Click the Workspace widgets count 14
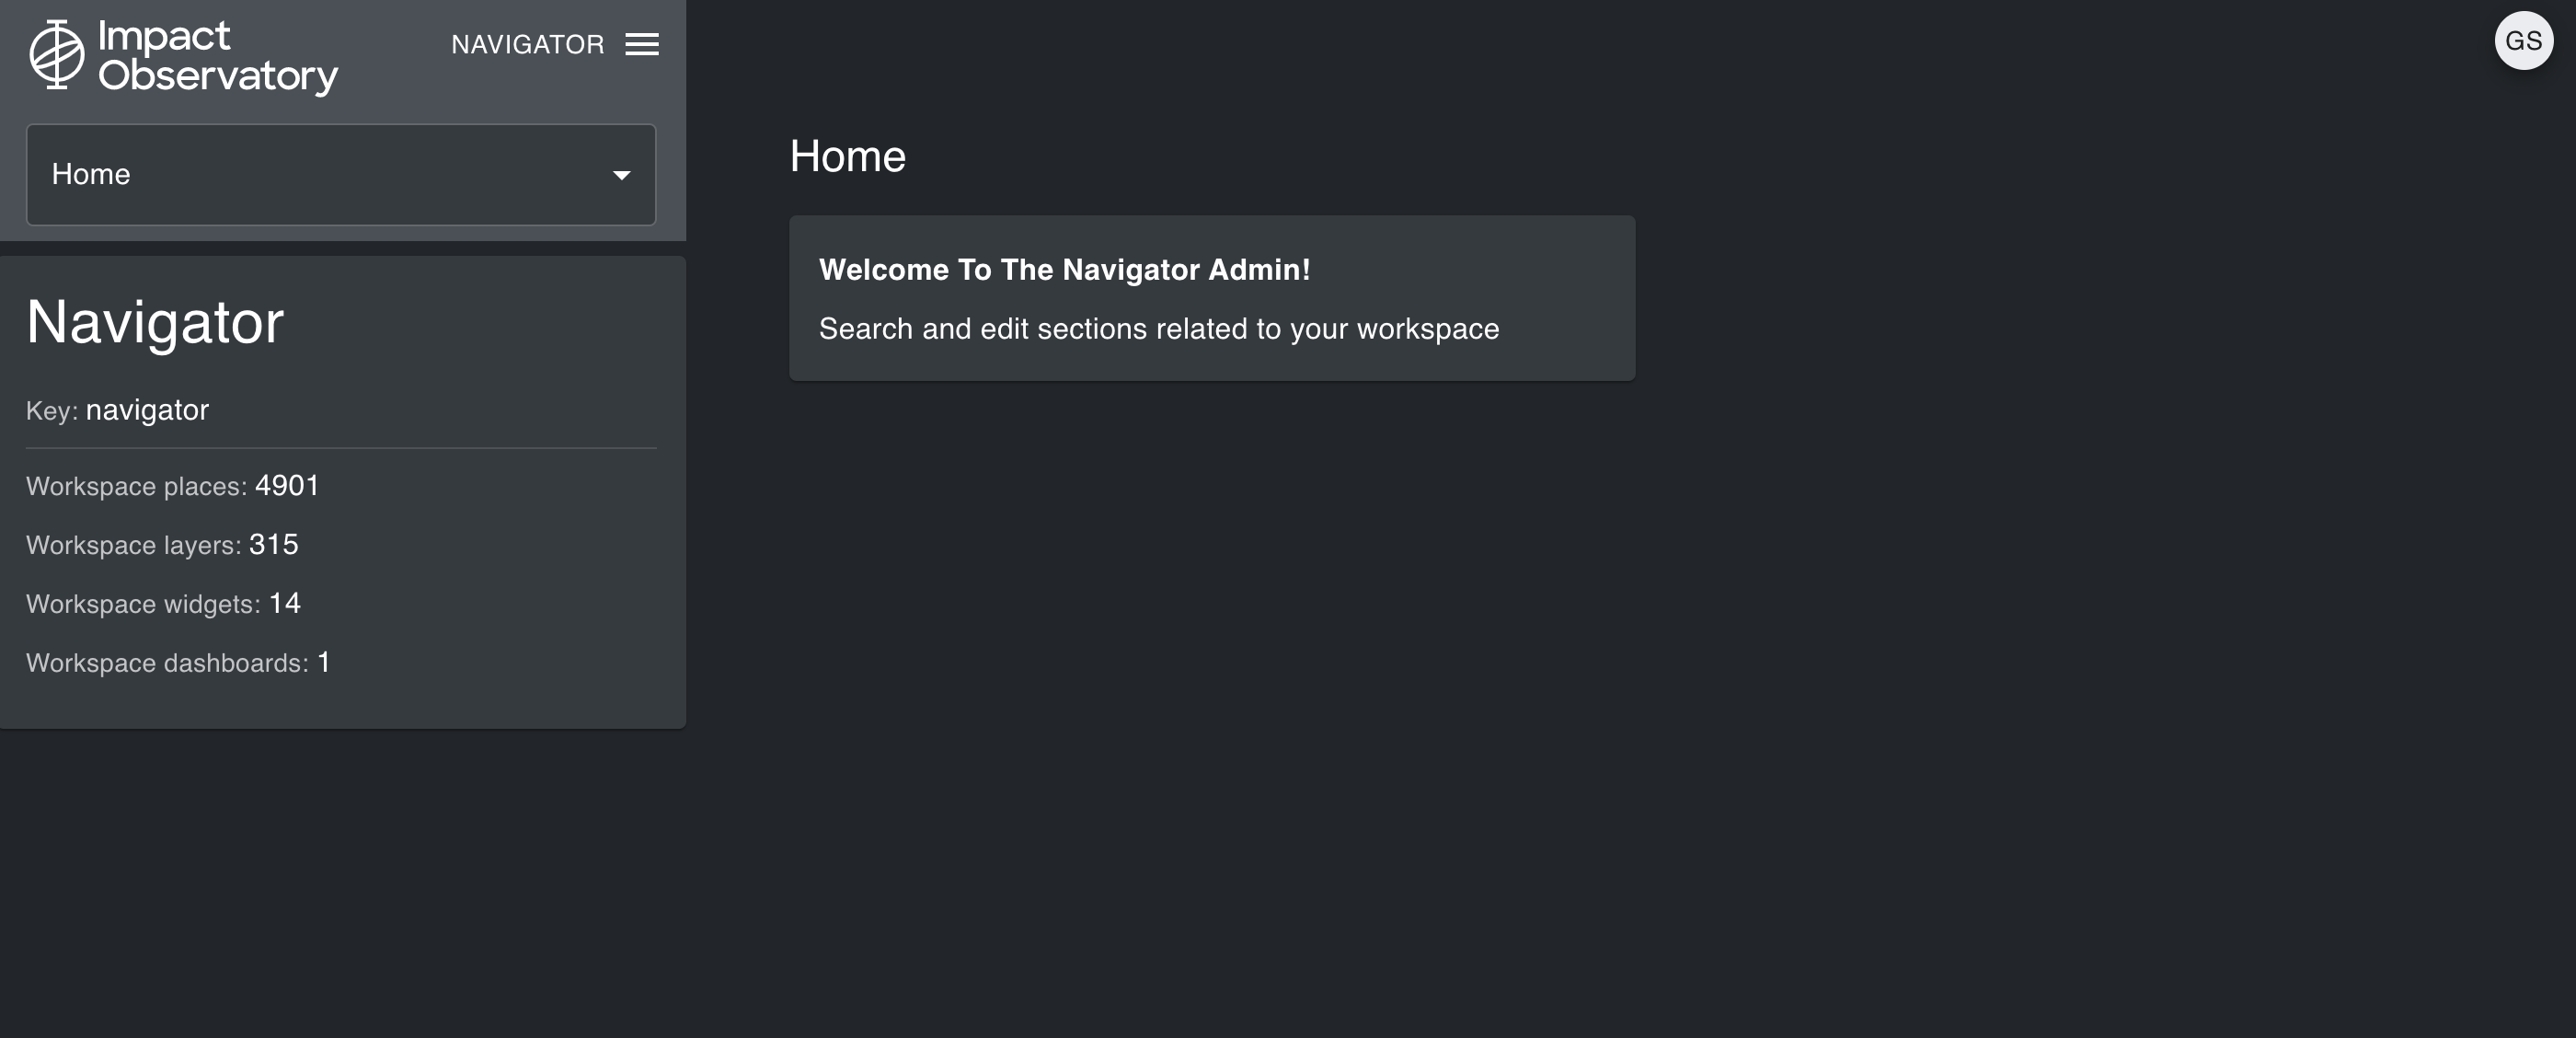This screenshot has height=1038, width=2576. click(x=284, y=604)
